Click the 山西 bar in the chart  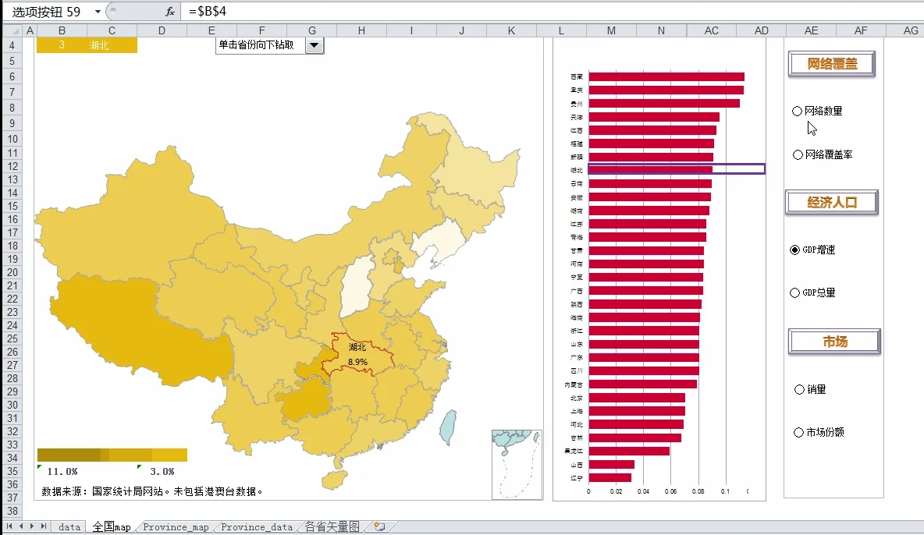coord(612,464)
